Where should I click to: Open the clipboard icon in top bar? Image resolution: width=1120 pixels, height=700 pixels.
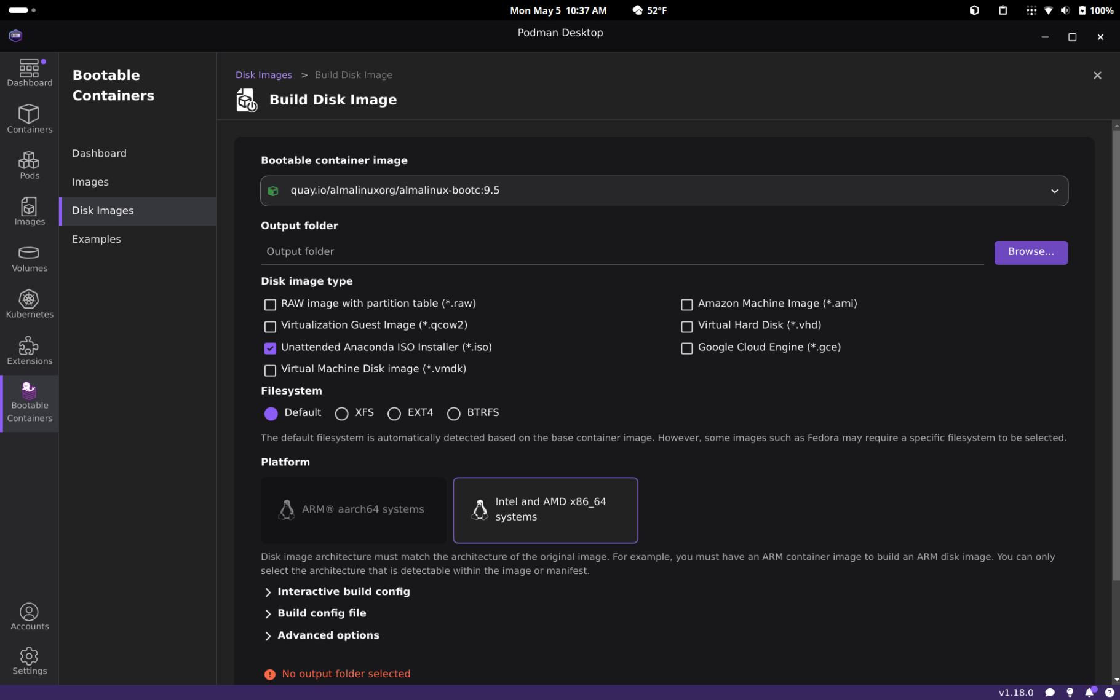tap(1003, 10)
